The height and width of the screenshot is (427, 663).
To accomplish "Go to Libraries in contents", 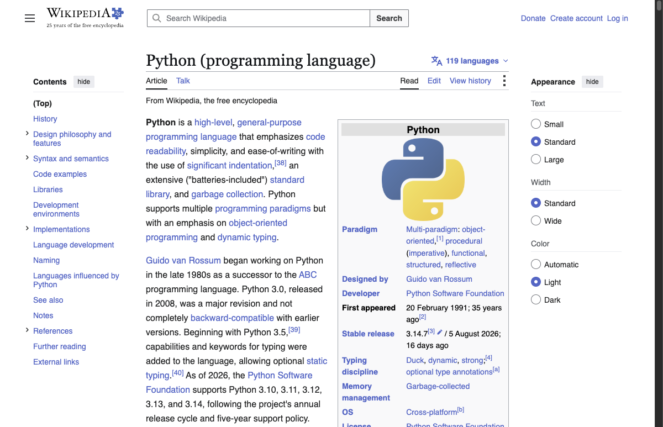I will pyautogui.click(x=48, y=189).
